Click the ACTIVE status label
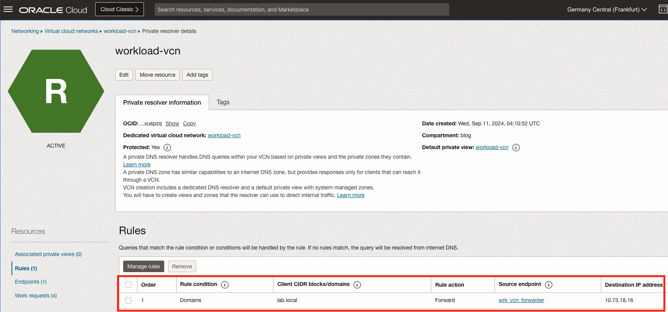This screenshot has height=312, width=668. [56, 146]
